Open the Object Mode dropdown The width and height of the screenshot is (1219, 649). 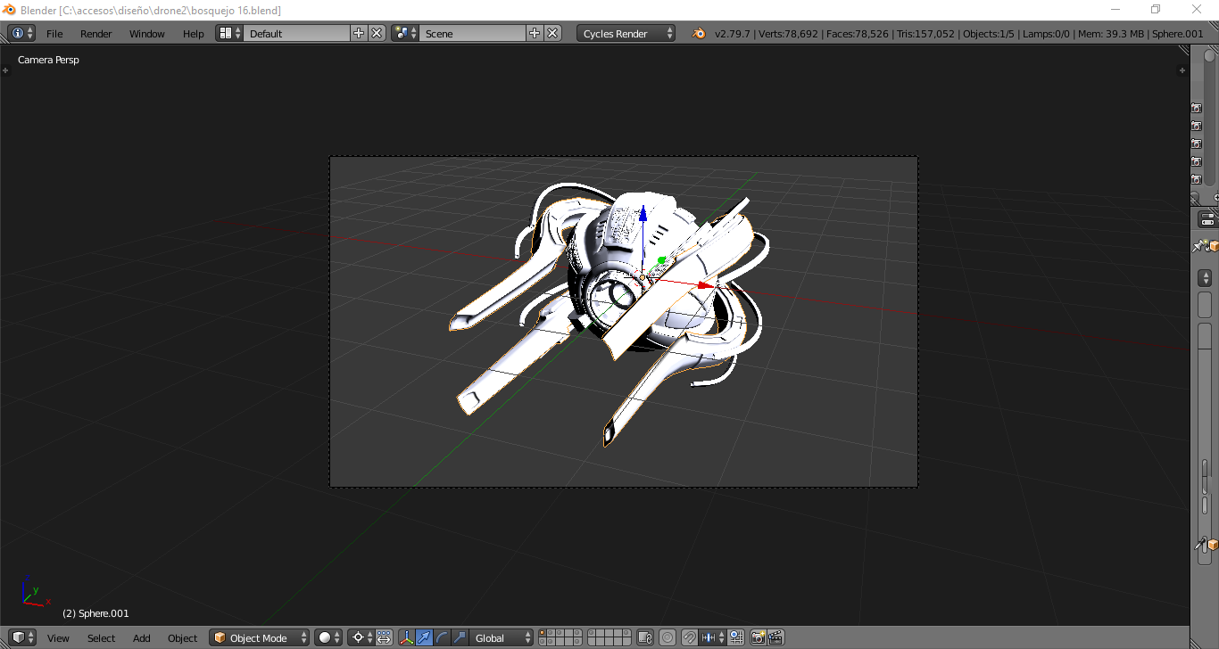pos(260,637)
